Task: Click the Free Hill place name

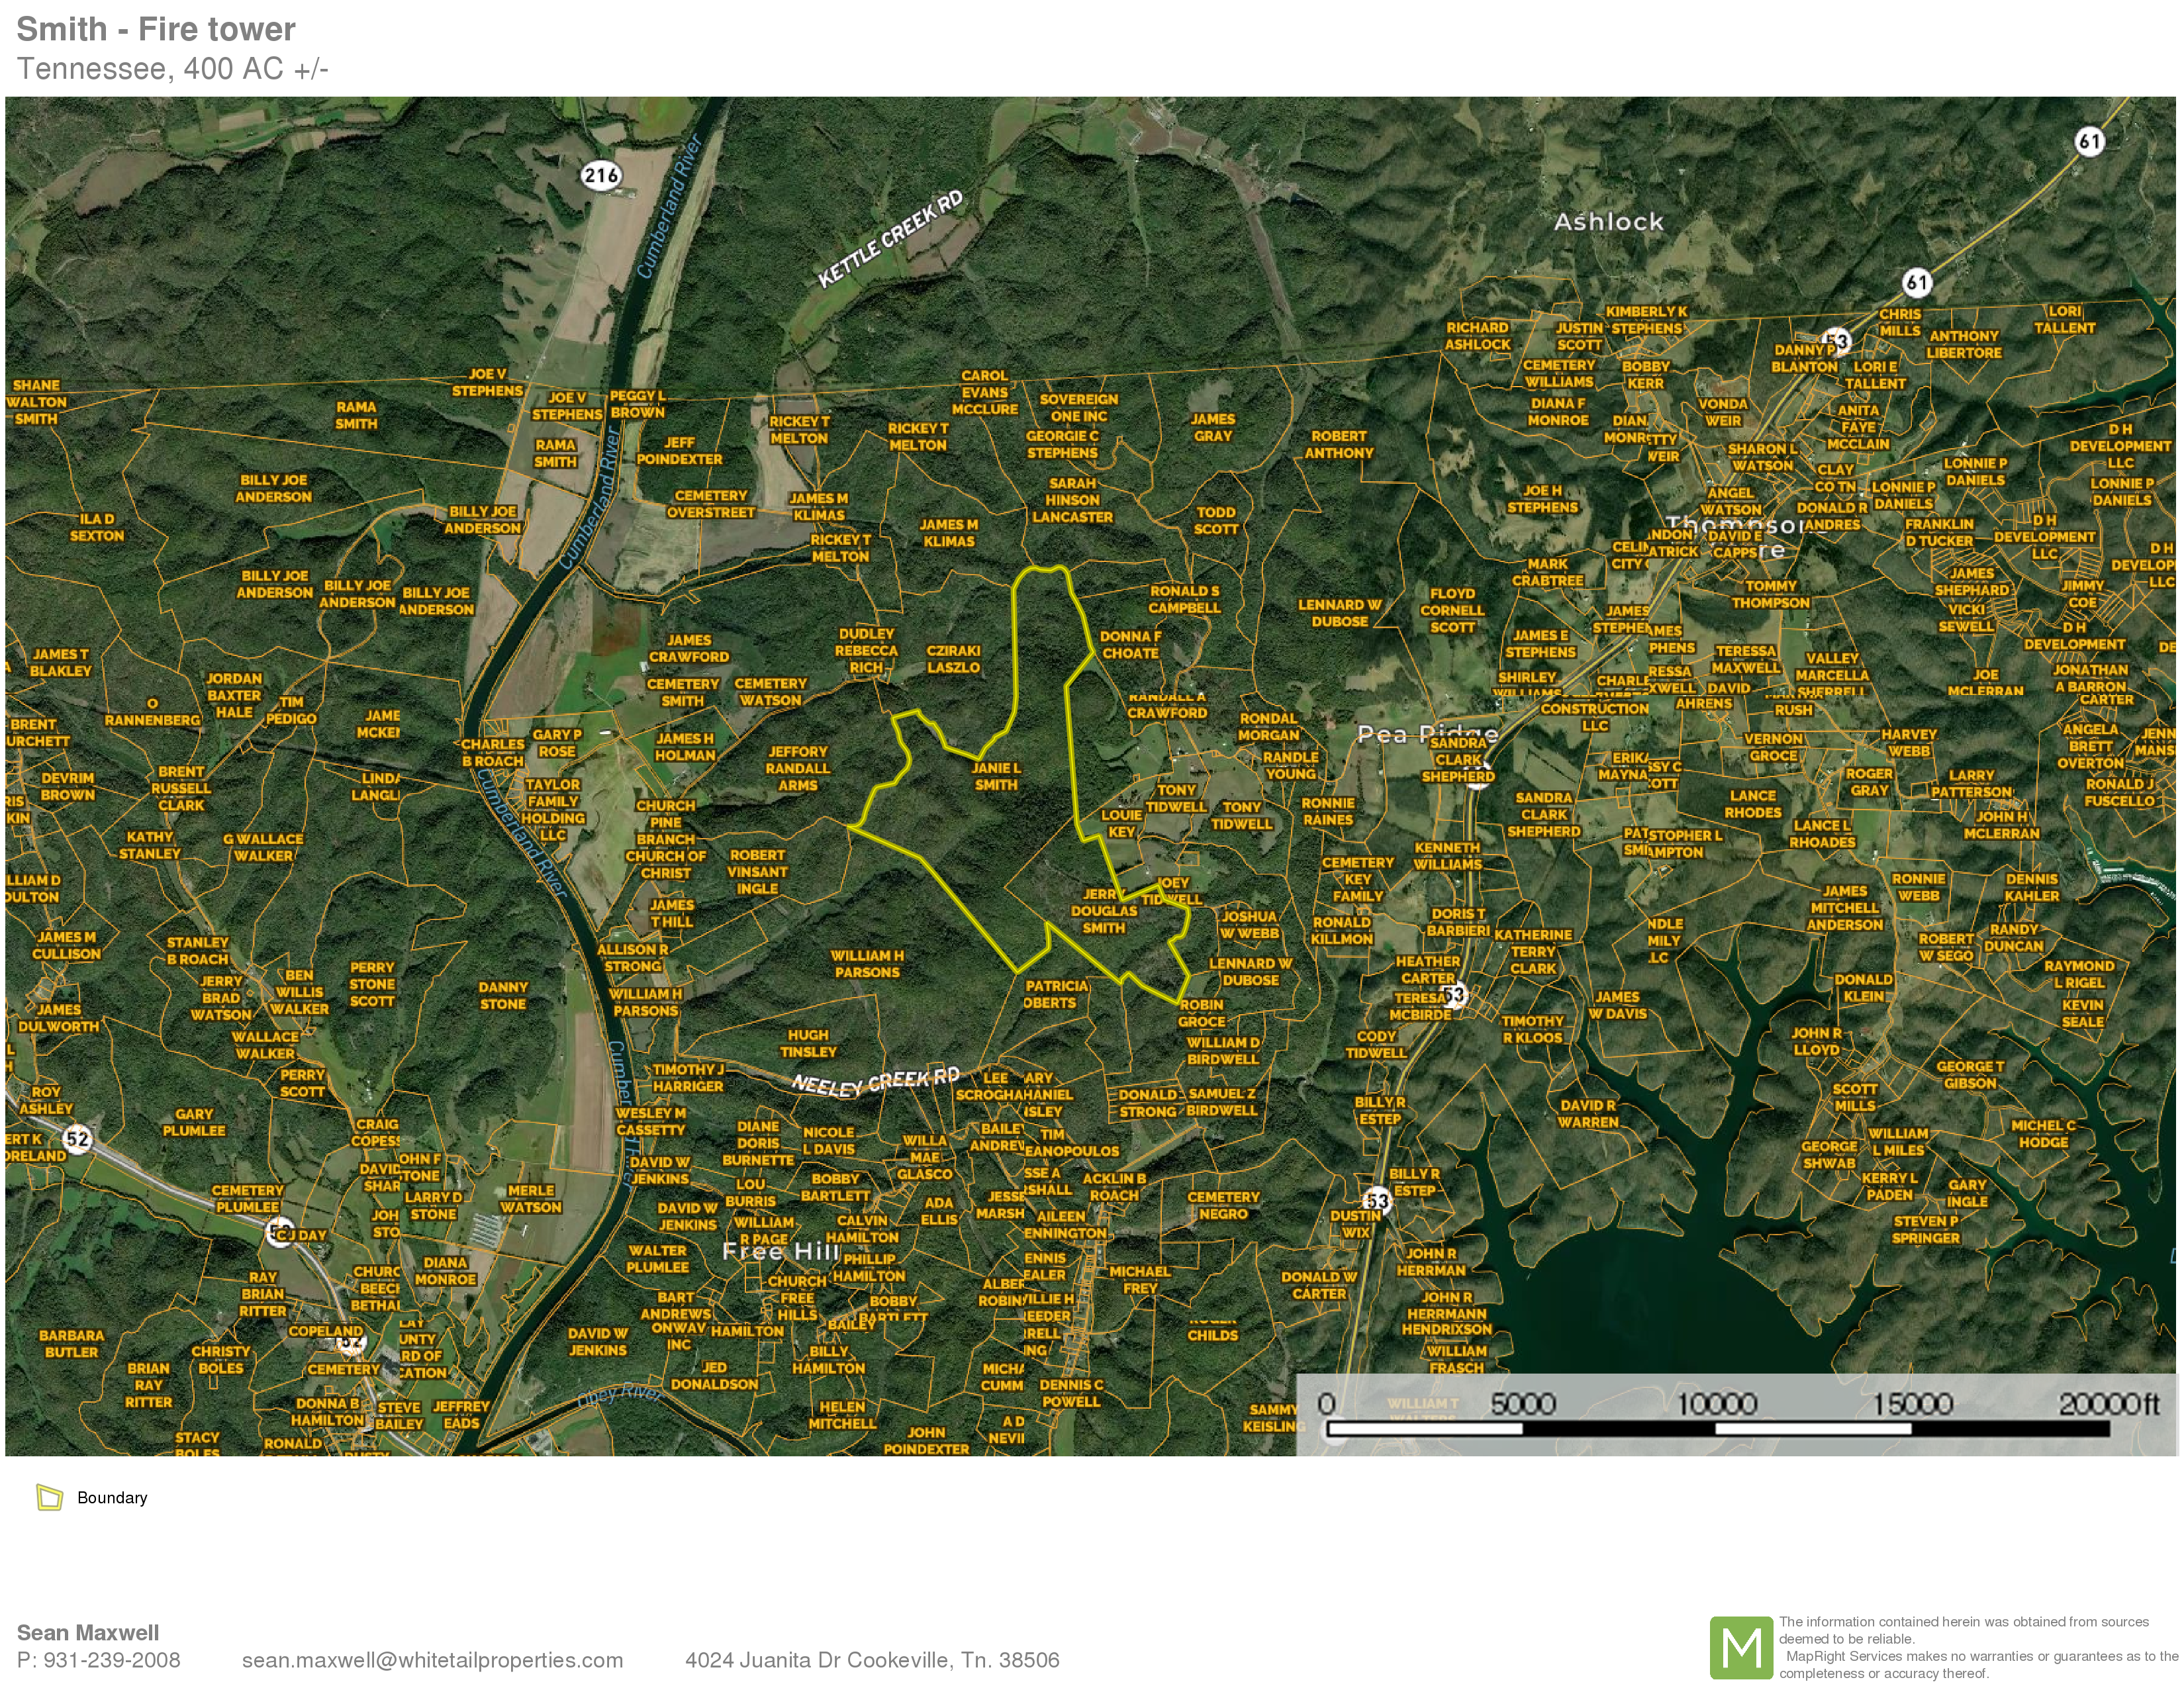Action: [780, 1251]
